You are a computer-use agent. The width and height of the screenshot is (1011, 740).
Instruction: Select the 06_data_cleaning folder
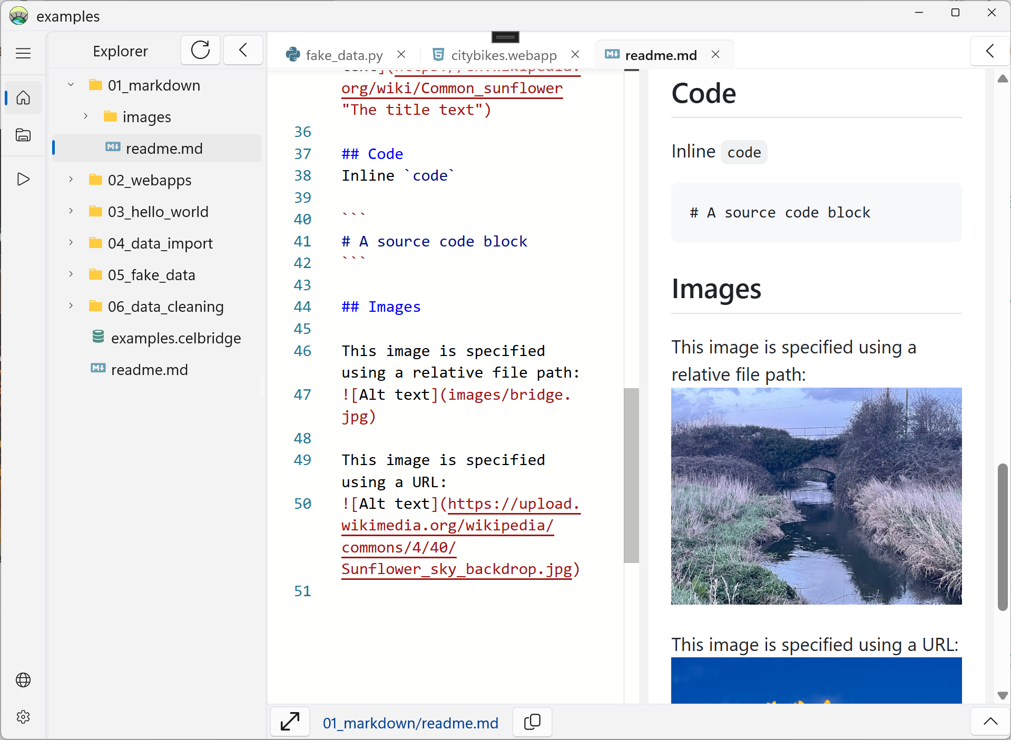pyautogui.click(x=165, y=307)
